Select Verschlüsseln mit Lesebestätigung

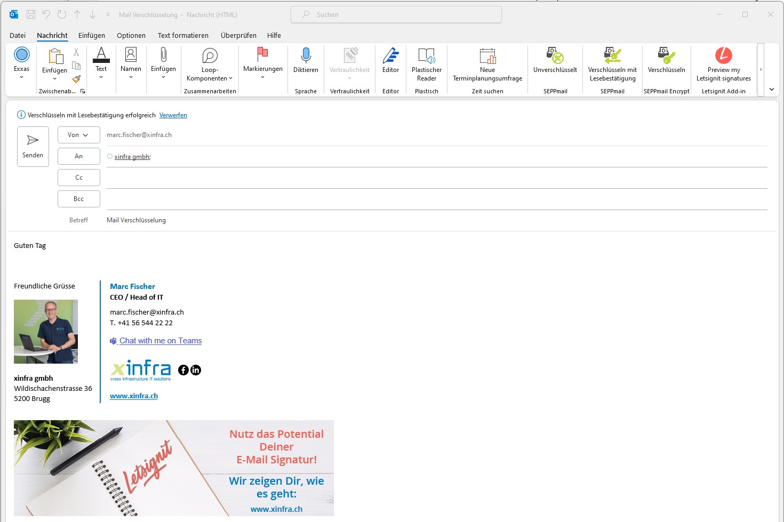click(x=612, y=64)
